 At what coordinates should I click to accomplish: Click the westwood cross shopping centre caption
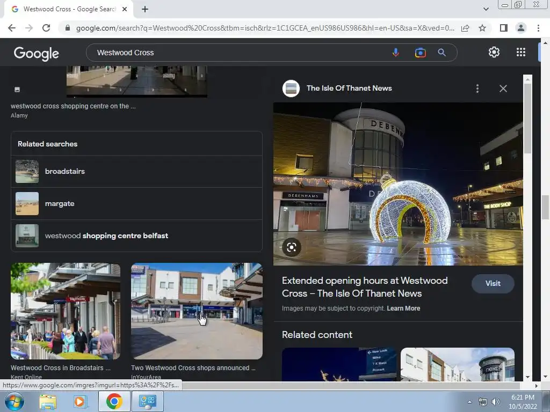tap(73, 106)
